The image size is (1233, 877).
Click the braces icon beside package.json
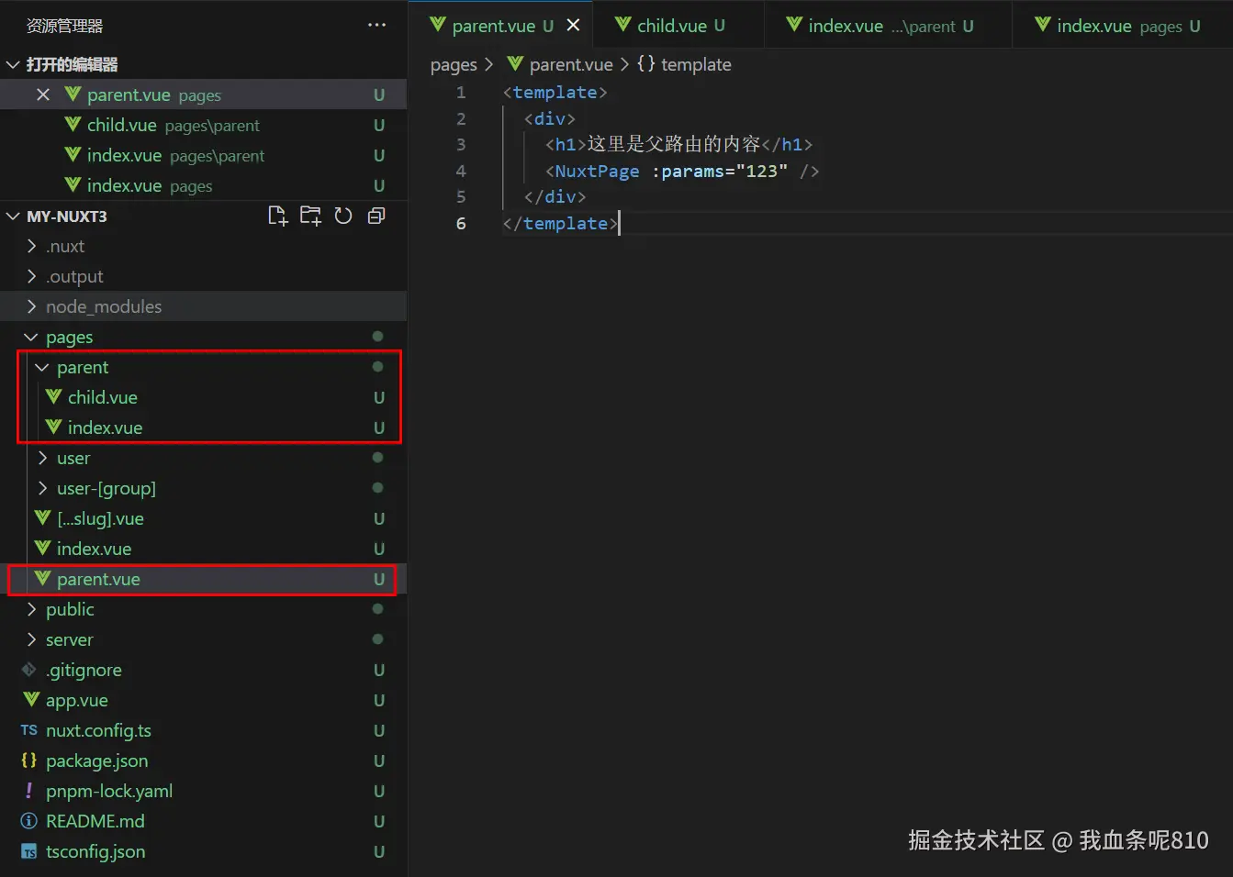tap(29, 760)
